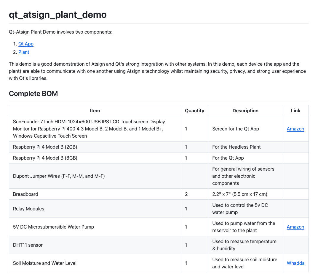Screen dimensions: 326x277
Task: Select the Dupont Jumper Wires cell
Action: (x=95, y=176)
